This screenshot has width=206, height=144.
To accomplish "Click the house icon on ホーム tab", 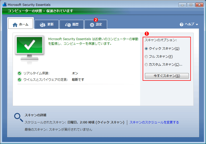I will [15, 25].
